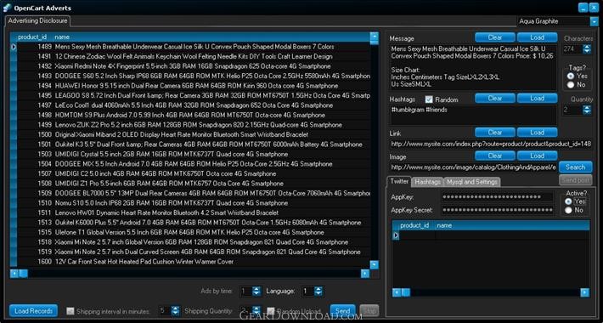This screenshot has height=323, width=603.
Task: Open the Hashtags tab
Action: coord(428,182)
